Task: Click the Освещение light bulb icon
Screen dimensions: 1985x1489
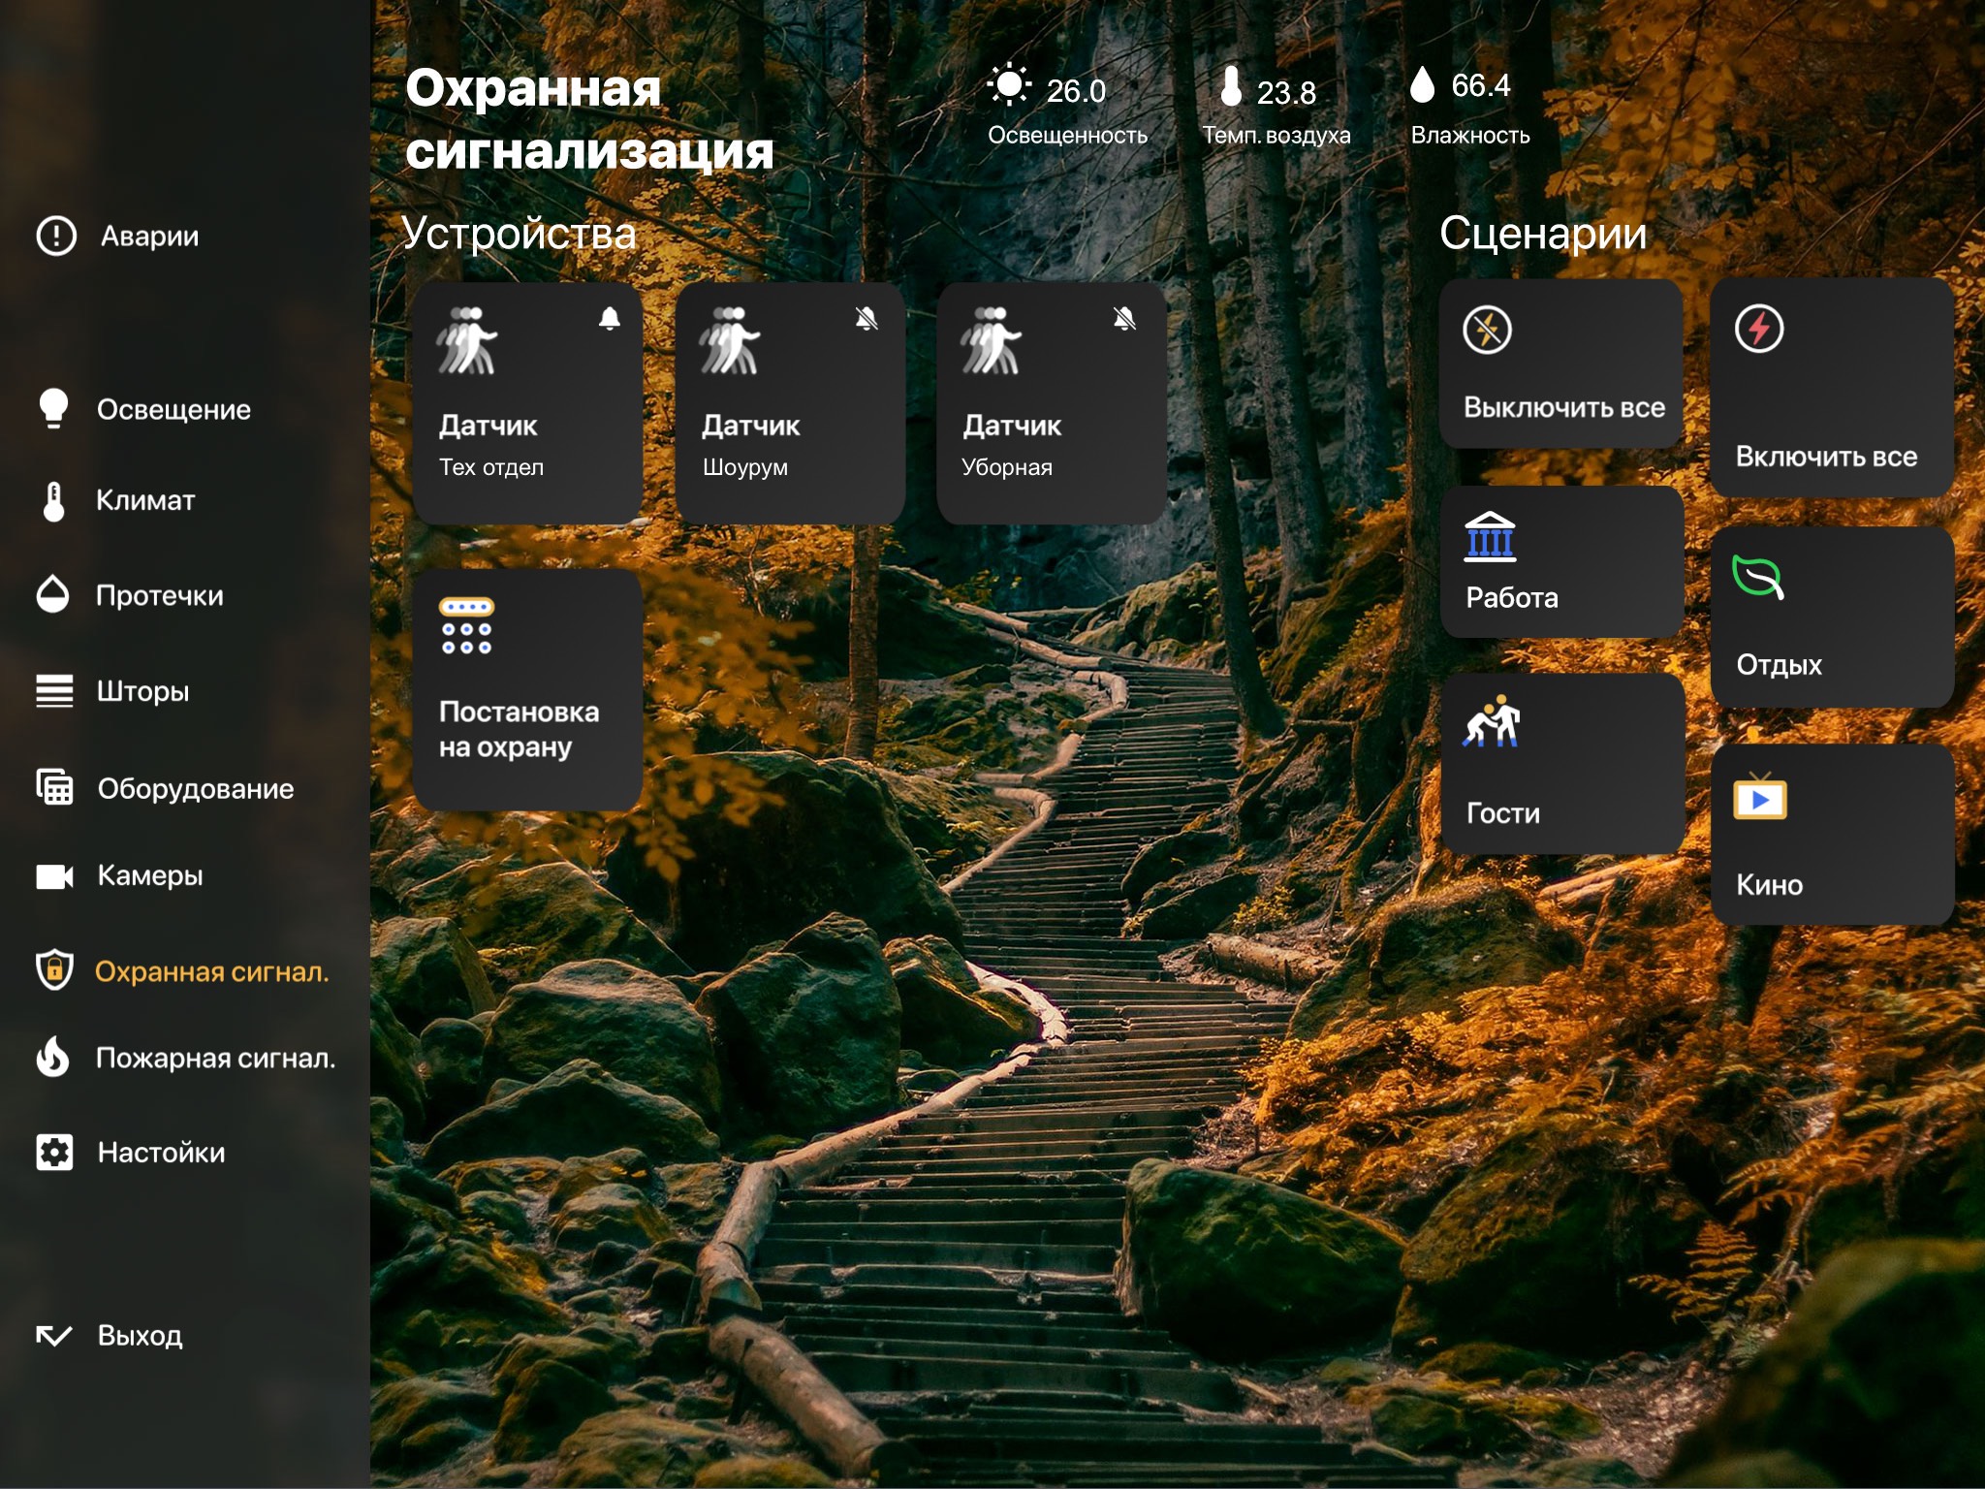Action: point(54,408)
